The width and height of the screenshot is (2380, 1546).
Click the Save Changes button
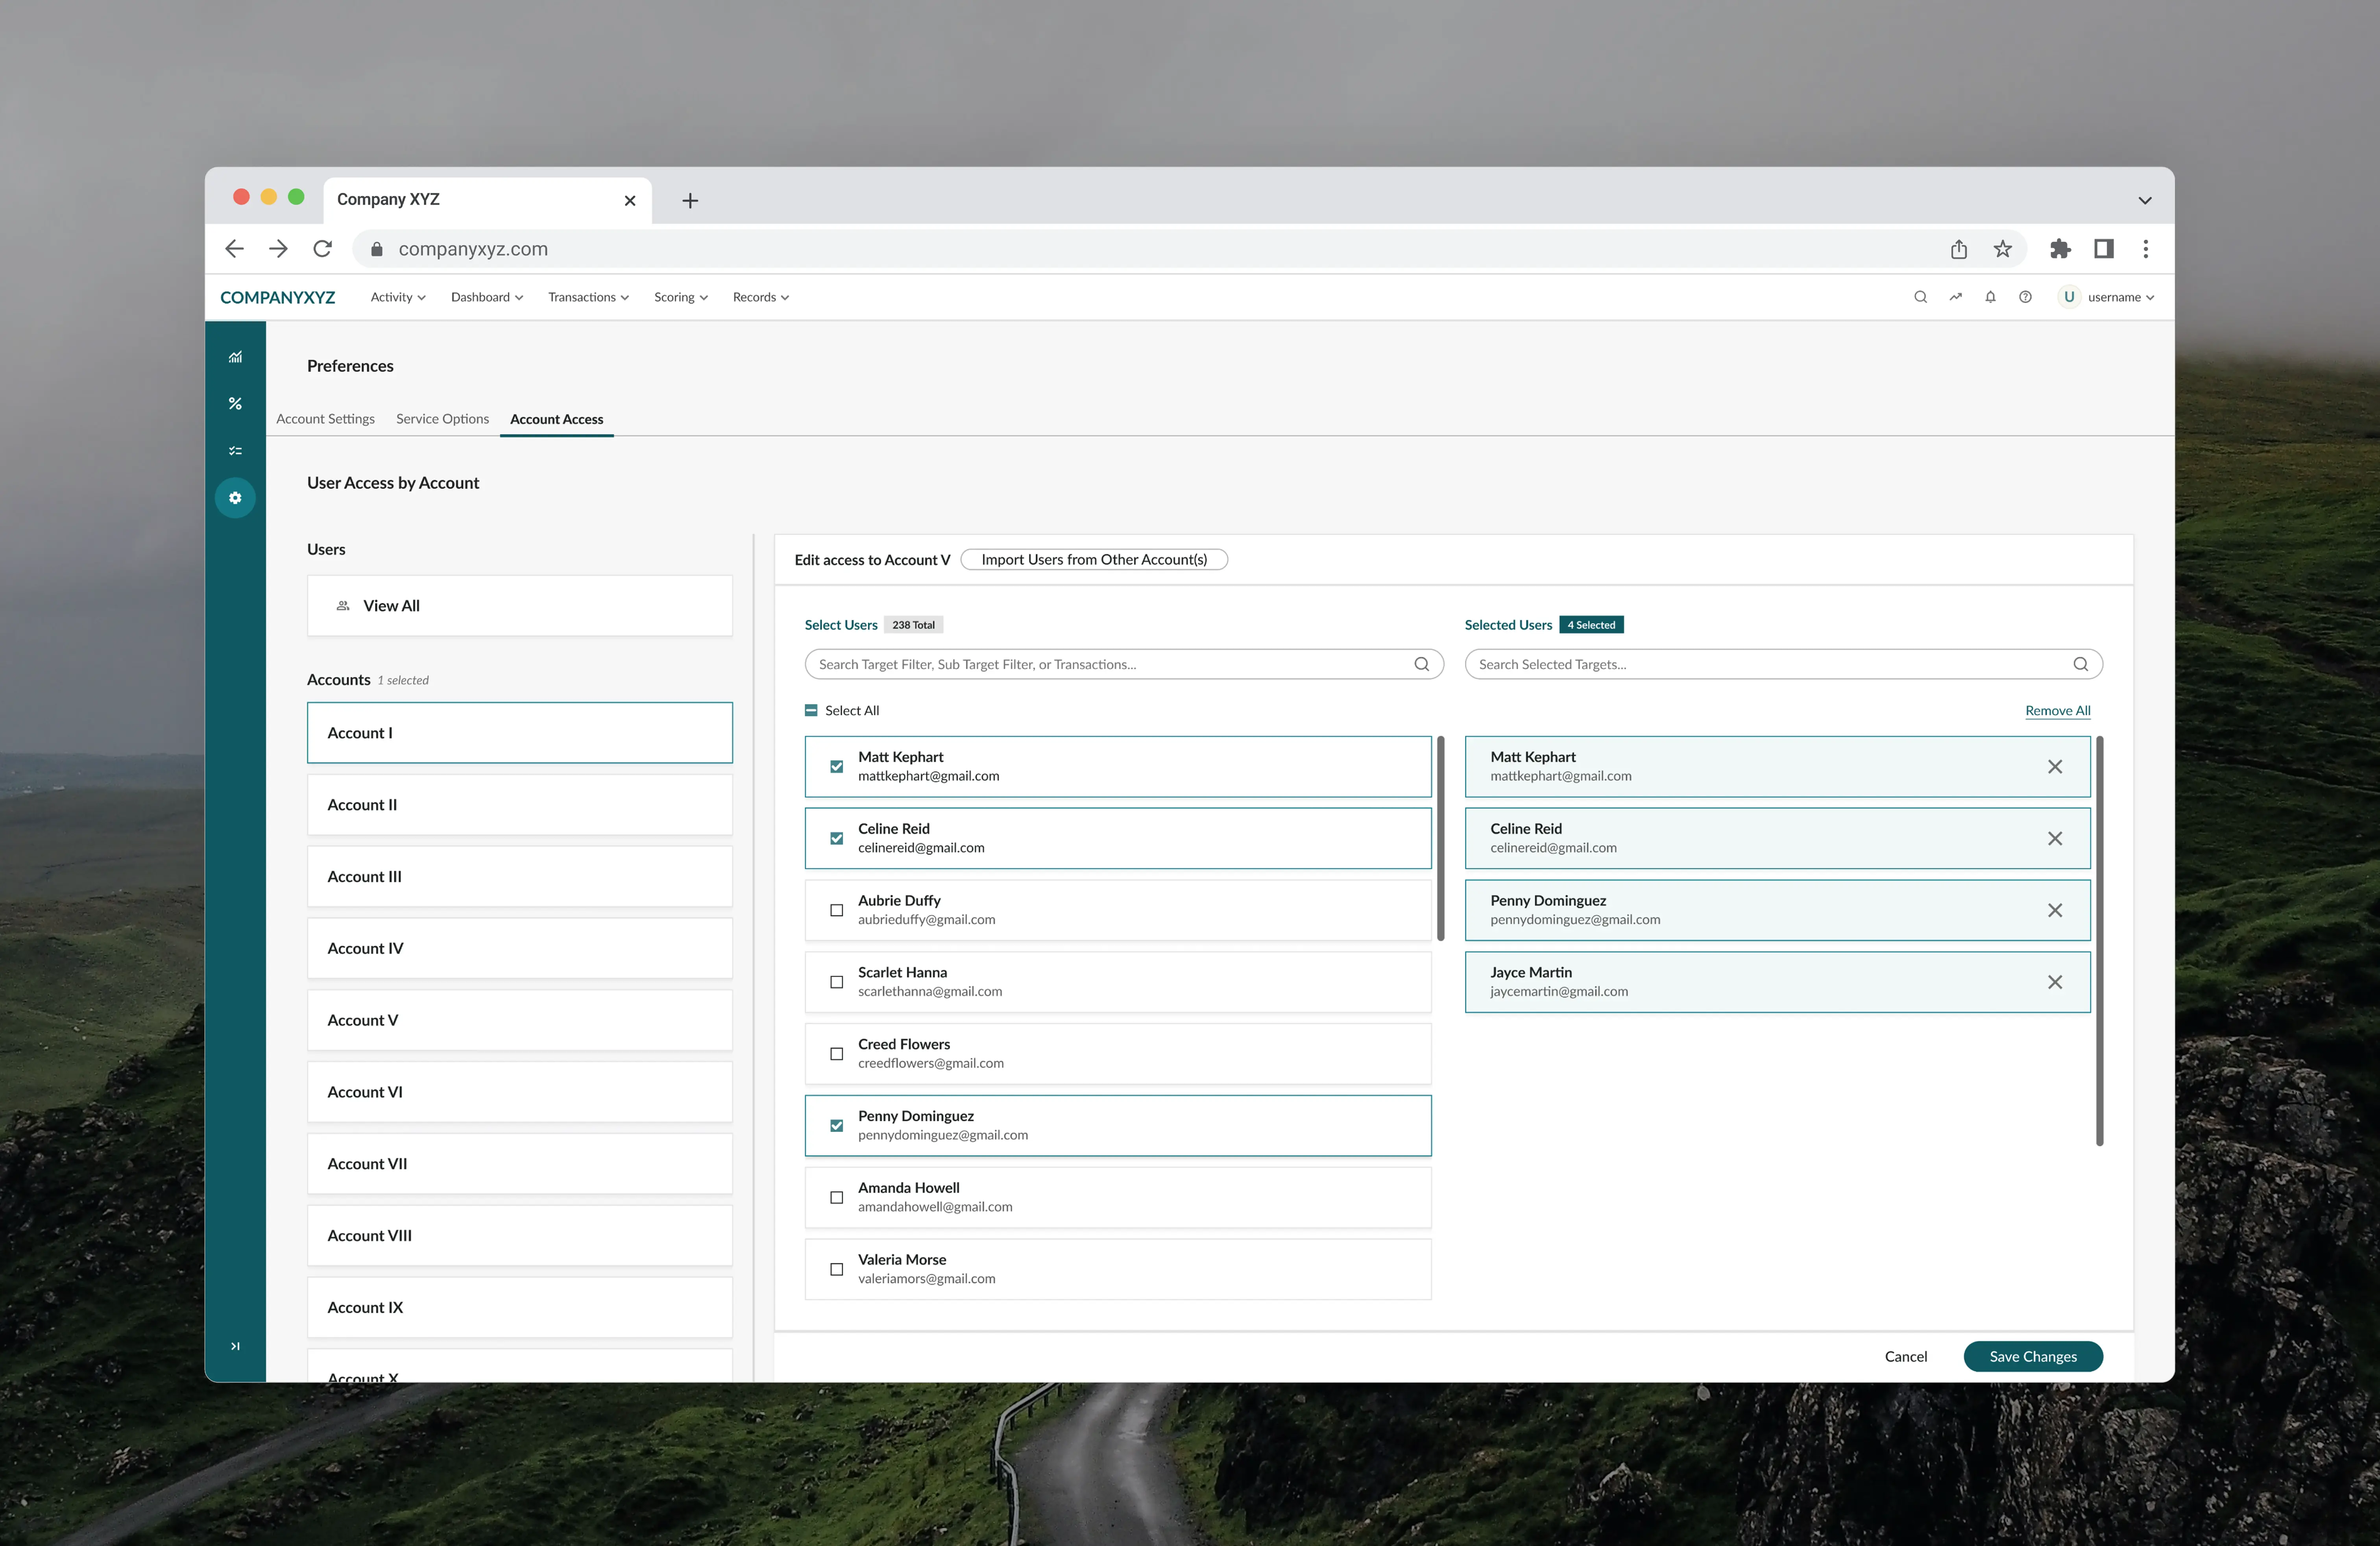coord(2032,1357)
